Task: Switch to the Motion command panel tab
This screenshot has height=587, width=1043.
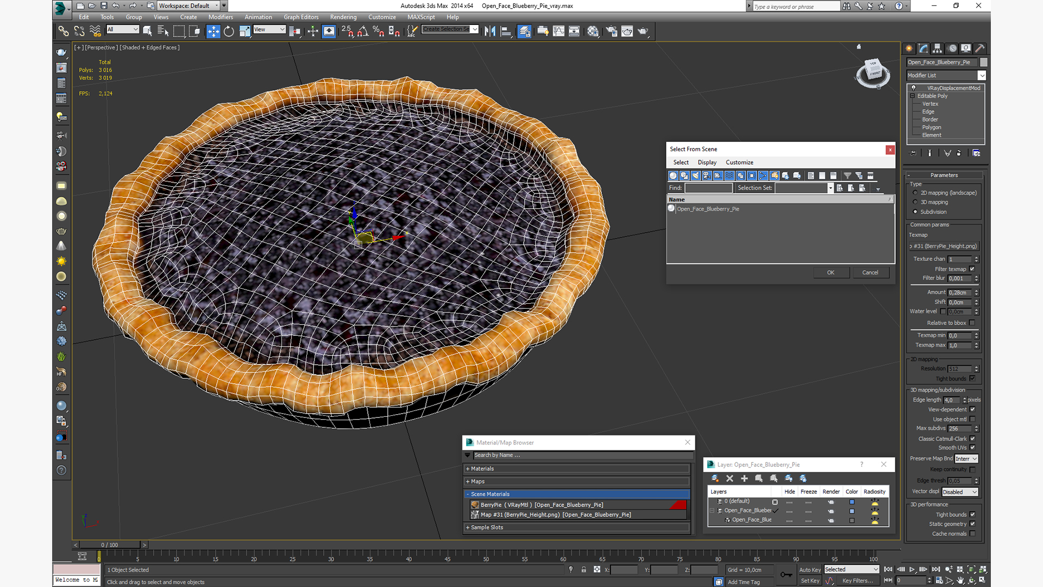Action: coord(952,48)
